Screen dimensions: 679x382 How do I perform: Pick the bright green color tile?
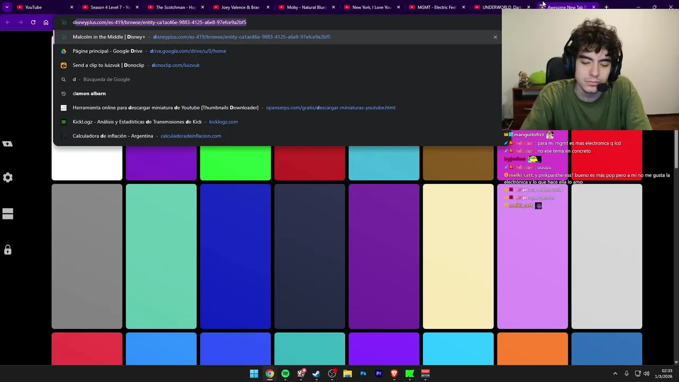[x=236, y=163]
